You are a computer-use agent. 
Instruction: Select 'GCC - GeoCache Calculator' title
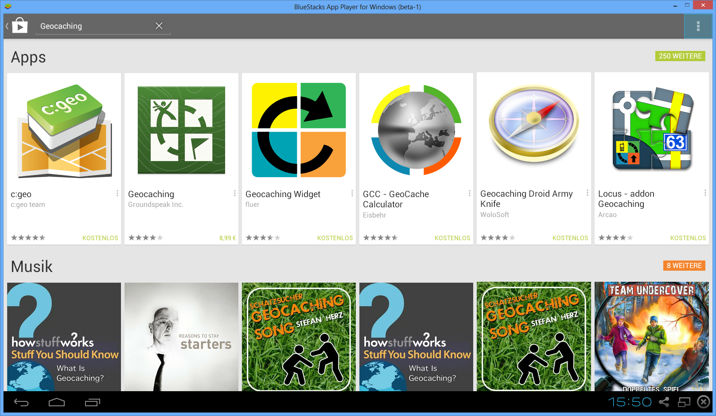pyautogui.click(x=396, y=199)
